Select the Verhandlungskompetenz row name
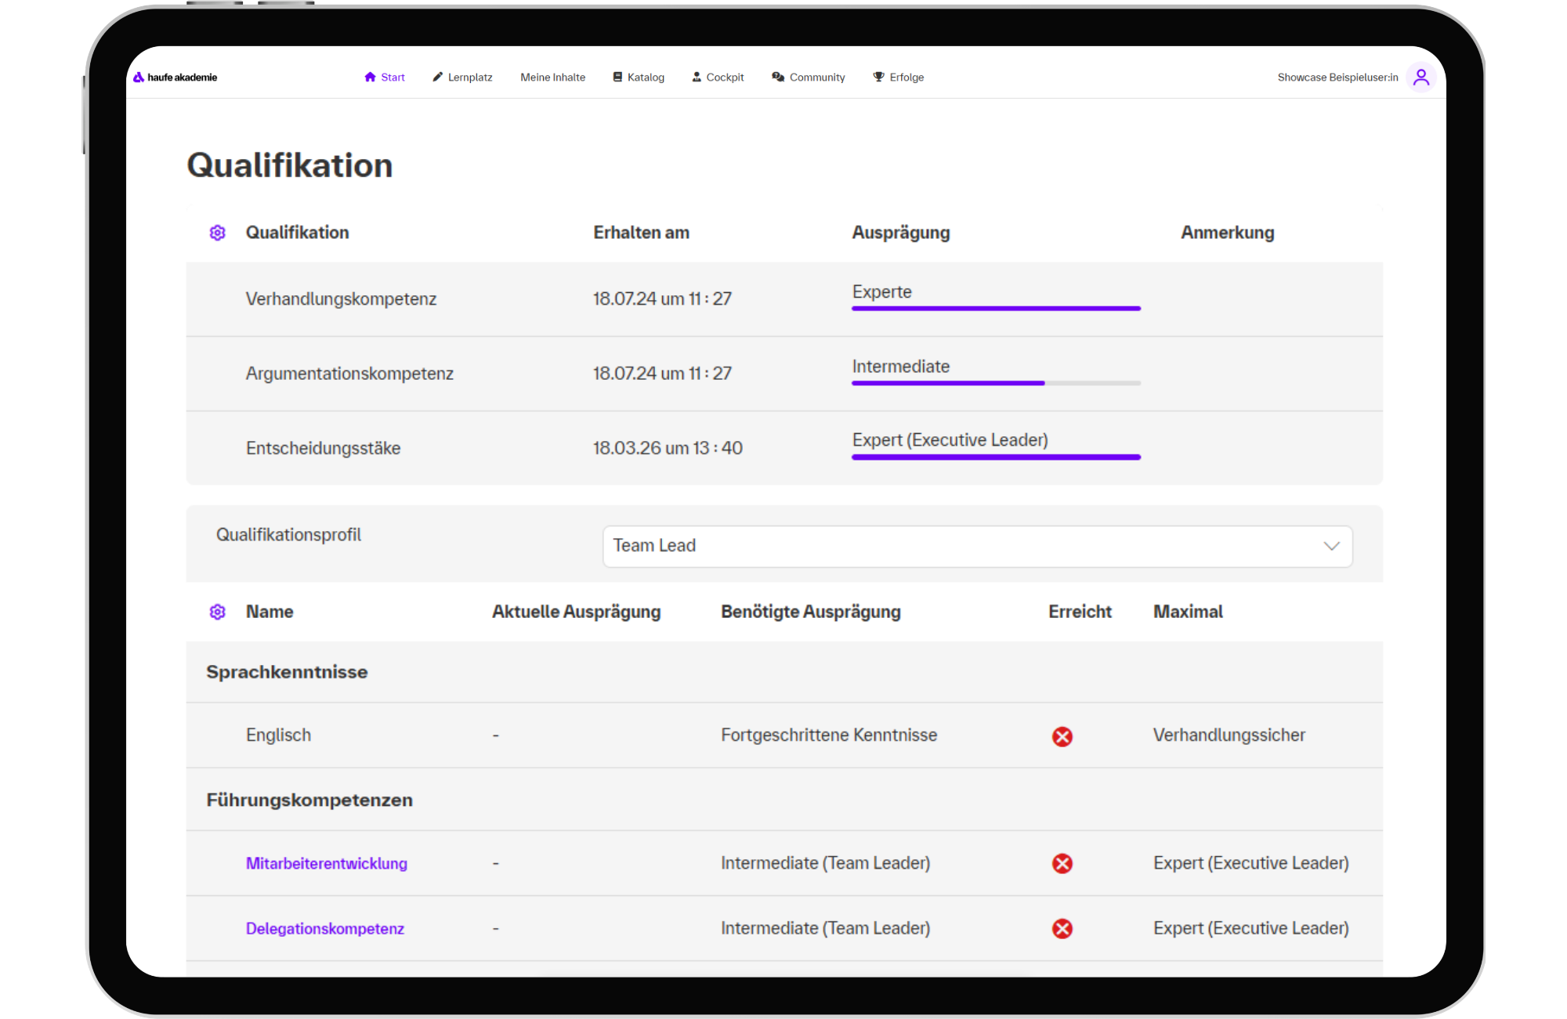1567x1019 pixels. point(341,299)
